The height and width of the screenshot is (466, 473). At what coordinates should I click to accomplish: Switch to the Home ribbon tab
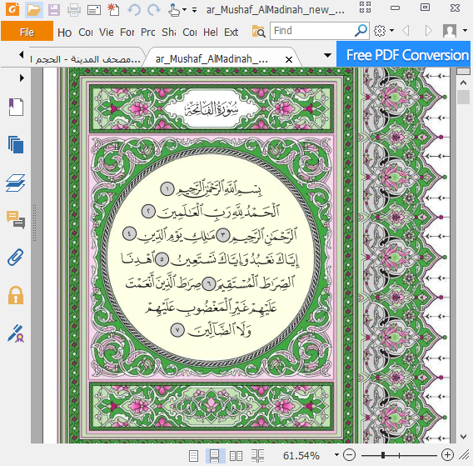[x=65, y=32]
